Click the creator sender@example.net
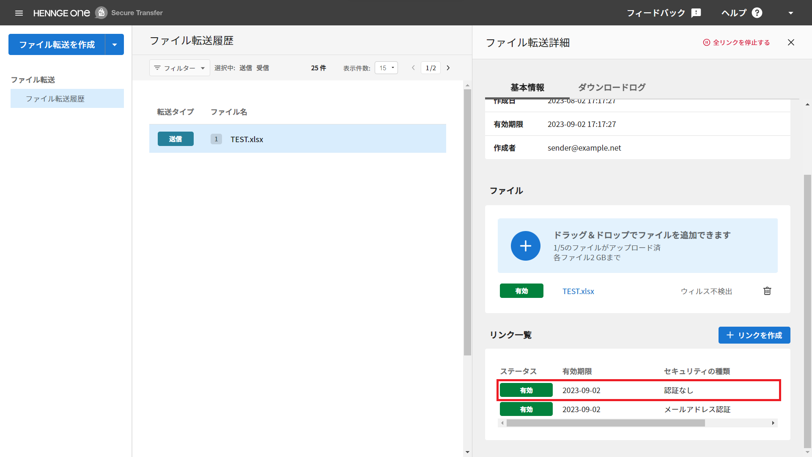 [584, 148]
